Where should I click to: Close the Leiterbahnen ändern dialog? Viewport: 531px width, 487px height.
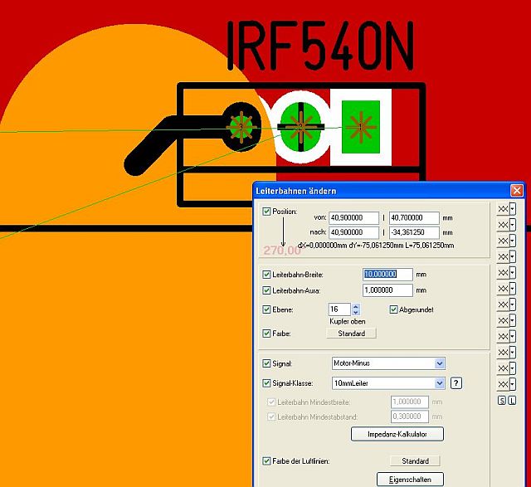(x=516, y=191)
